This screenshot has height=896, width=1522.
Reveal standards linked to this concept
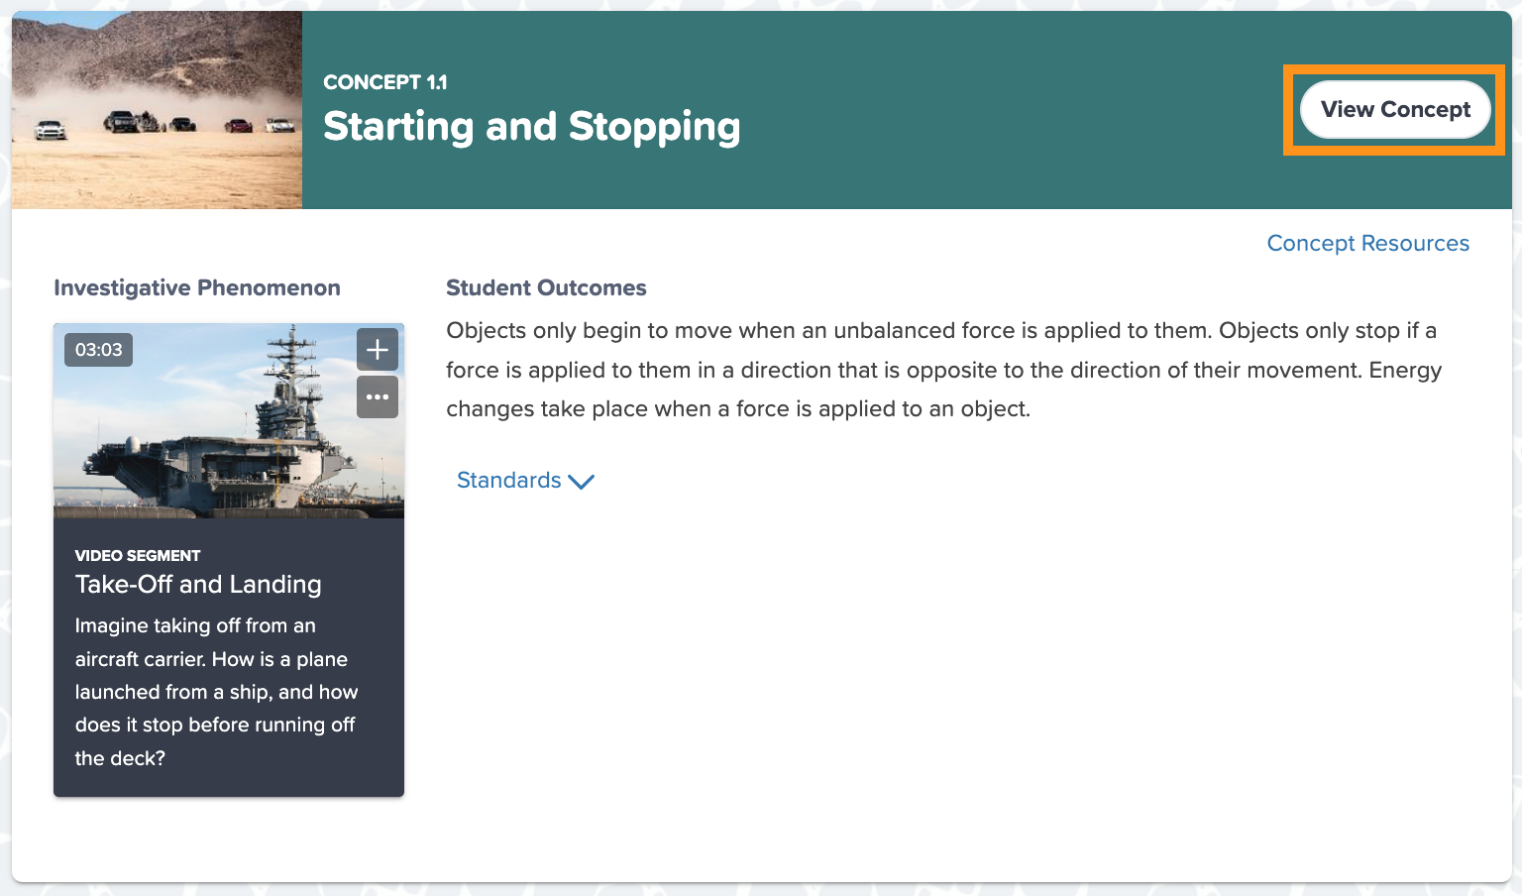[508, 480]
